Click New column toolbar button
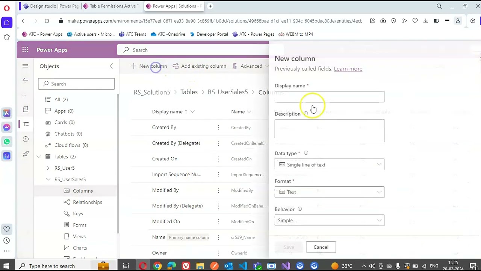This screenshot has width=481, height=271. (x=149, y=66)
